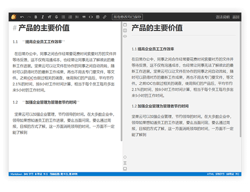250x192 pixels.
Task: Toggle bold formatting with B icon
Action: (36, 17)
